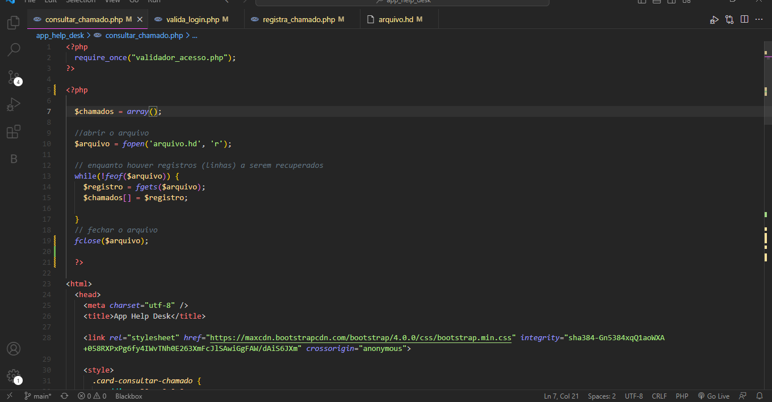Close the consultar_chamado.php tab
The height and width of the screenshot is (402, 772).
point(140,19)
